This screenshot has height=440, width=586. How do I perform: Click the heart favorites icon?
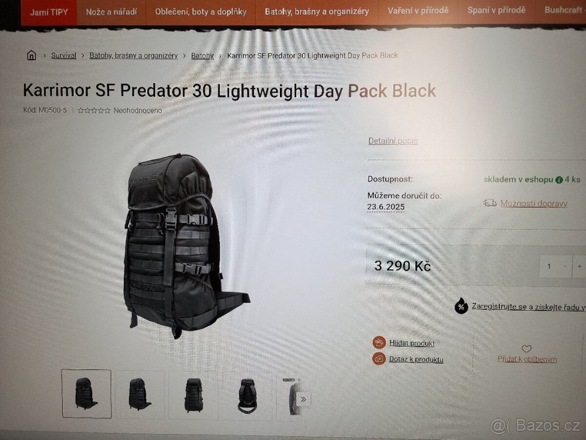pos(526,349)
